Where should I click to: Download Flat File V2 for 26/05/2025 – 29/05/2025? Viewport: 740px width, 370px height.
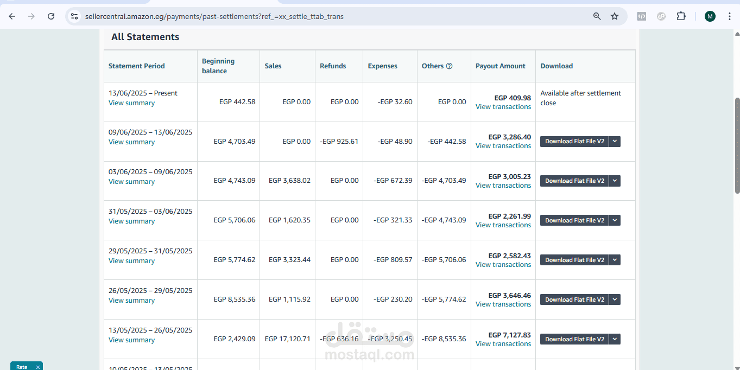tap(574, 299)
